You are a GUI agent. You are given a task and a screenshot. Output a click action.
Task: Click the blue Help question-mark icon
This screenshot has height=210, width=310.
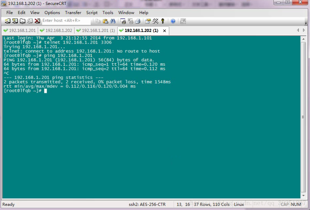pos(173,21)
